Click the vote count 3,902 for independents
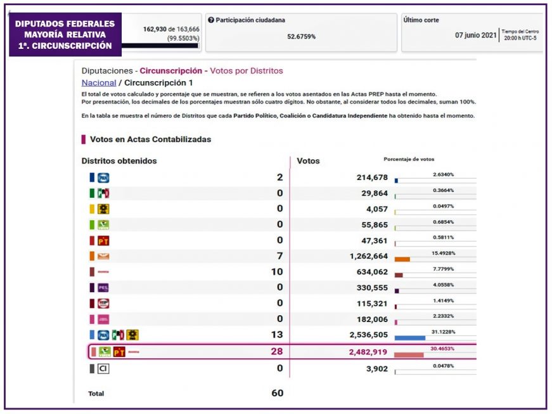Viewport: 552px width, 414px height. pyautogui.click(x=377, y=368)
